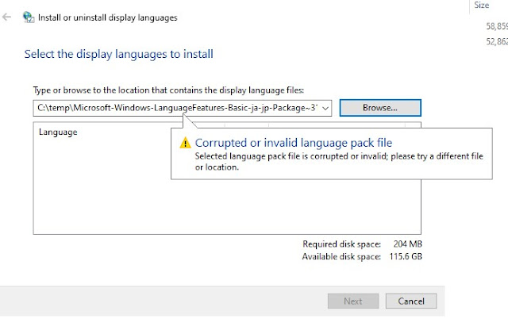Click the 'Available disk space:' label
This screenshot has height=330, width=508.
click(341, 256)
